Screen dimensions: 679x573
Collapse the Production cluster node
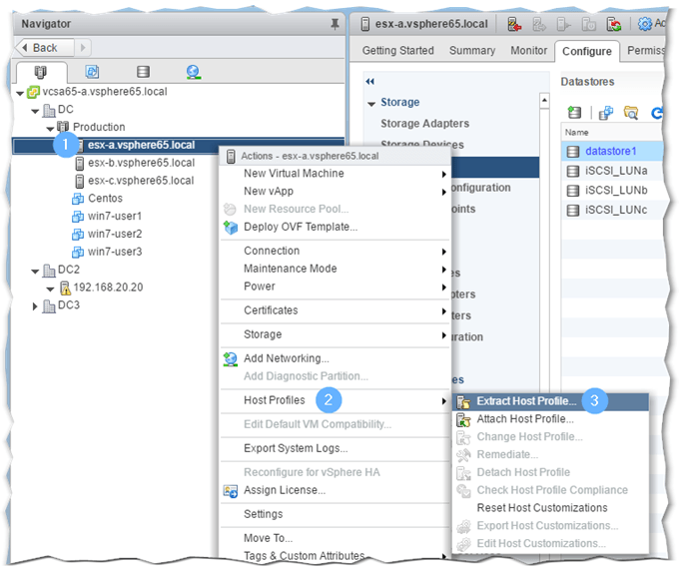[50, 129]
